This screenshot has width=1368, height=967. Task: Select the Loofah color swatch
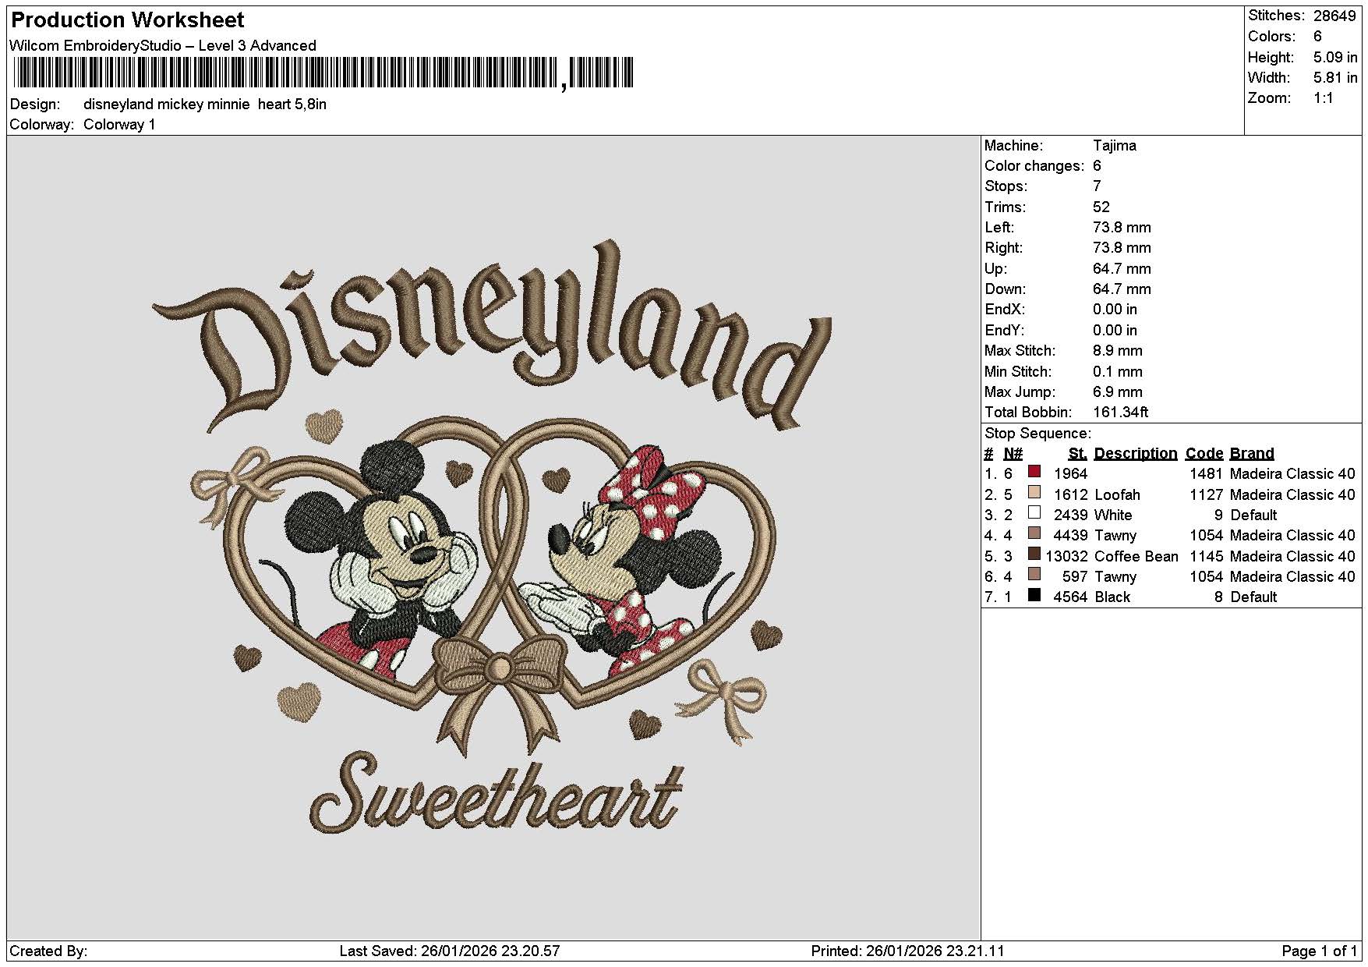tap(1034, 493)
